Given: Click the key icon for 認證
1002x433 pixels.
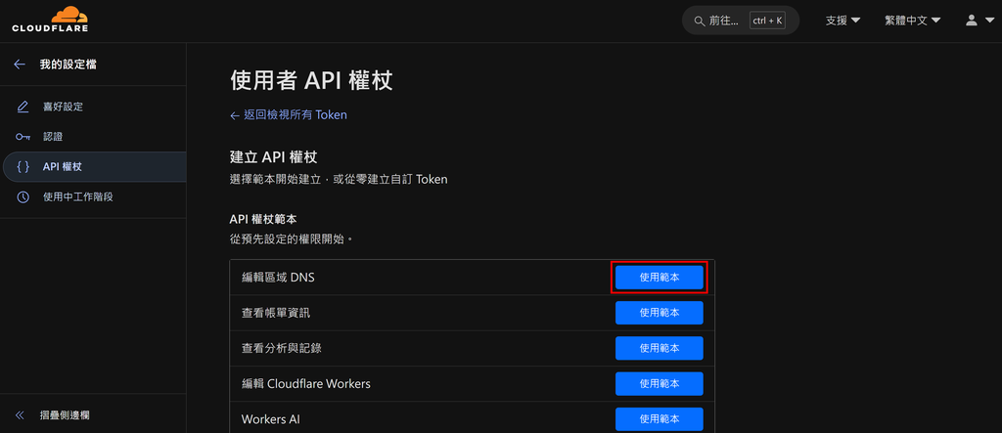Looking at the screenshot, I should 23,137.
